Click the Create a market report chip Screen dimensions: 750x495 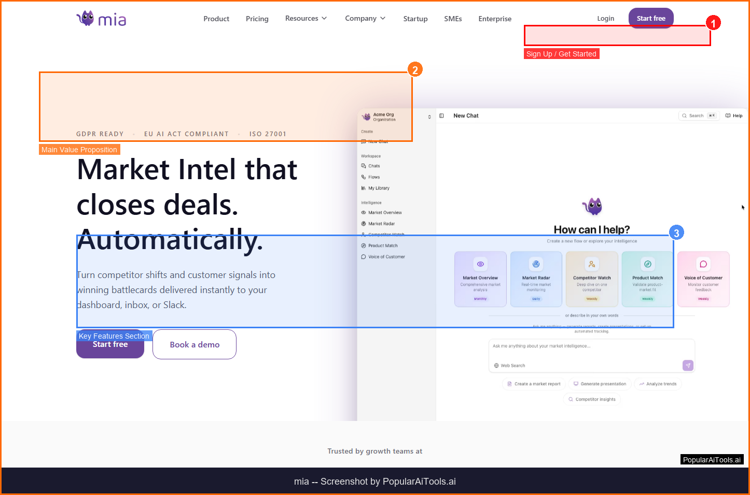pos(534,384)
